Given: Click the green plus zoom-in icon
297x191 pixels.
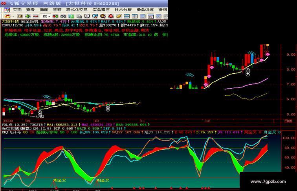Looking at the screenshot, I should [x=28, y=16].
